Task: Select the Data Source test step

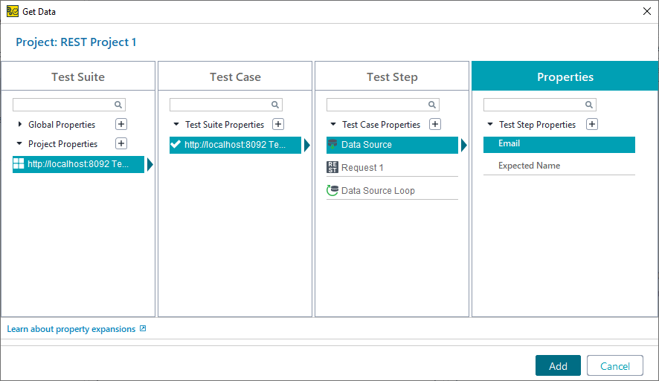Action: pyautogui.click(x=392, y=145)
